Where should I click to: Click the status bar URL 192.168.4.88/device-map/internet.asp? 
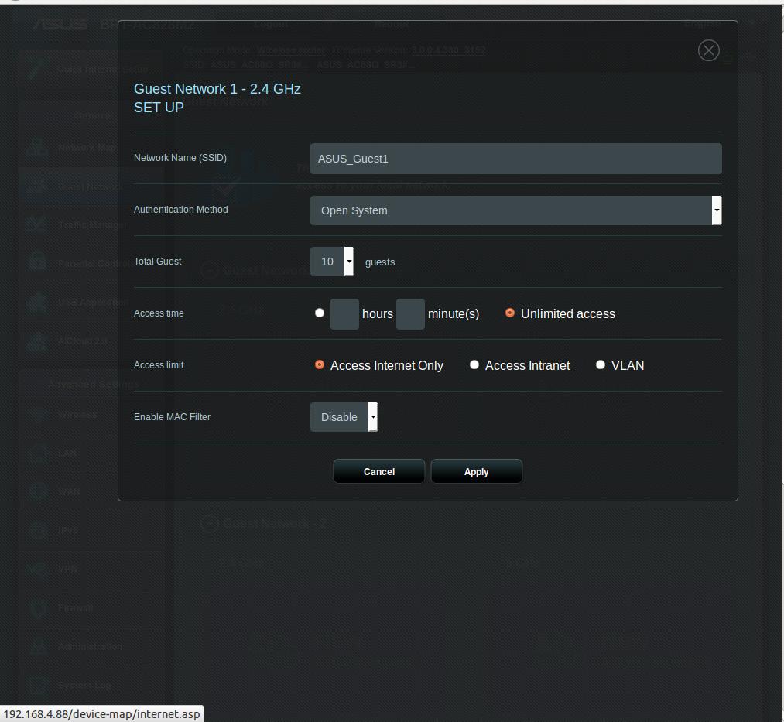(101, 714)
